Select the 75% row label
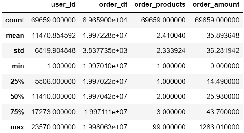 (x=17, y=112)
